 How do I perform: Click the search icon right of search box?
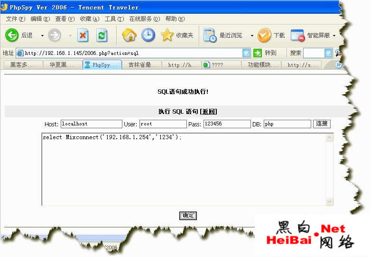click(x=338, y=53)
